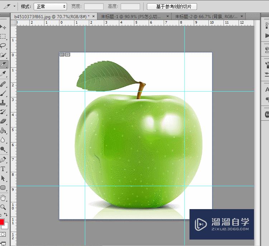Swap foreground and background colors

6,214
